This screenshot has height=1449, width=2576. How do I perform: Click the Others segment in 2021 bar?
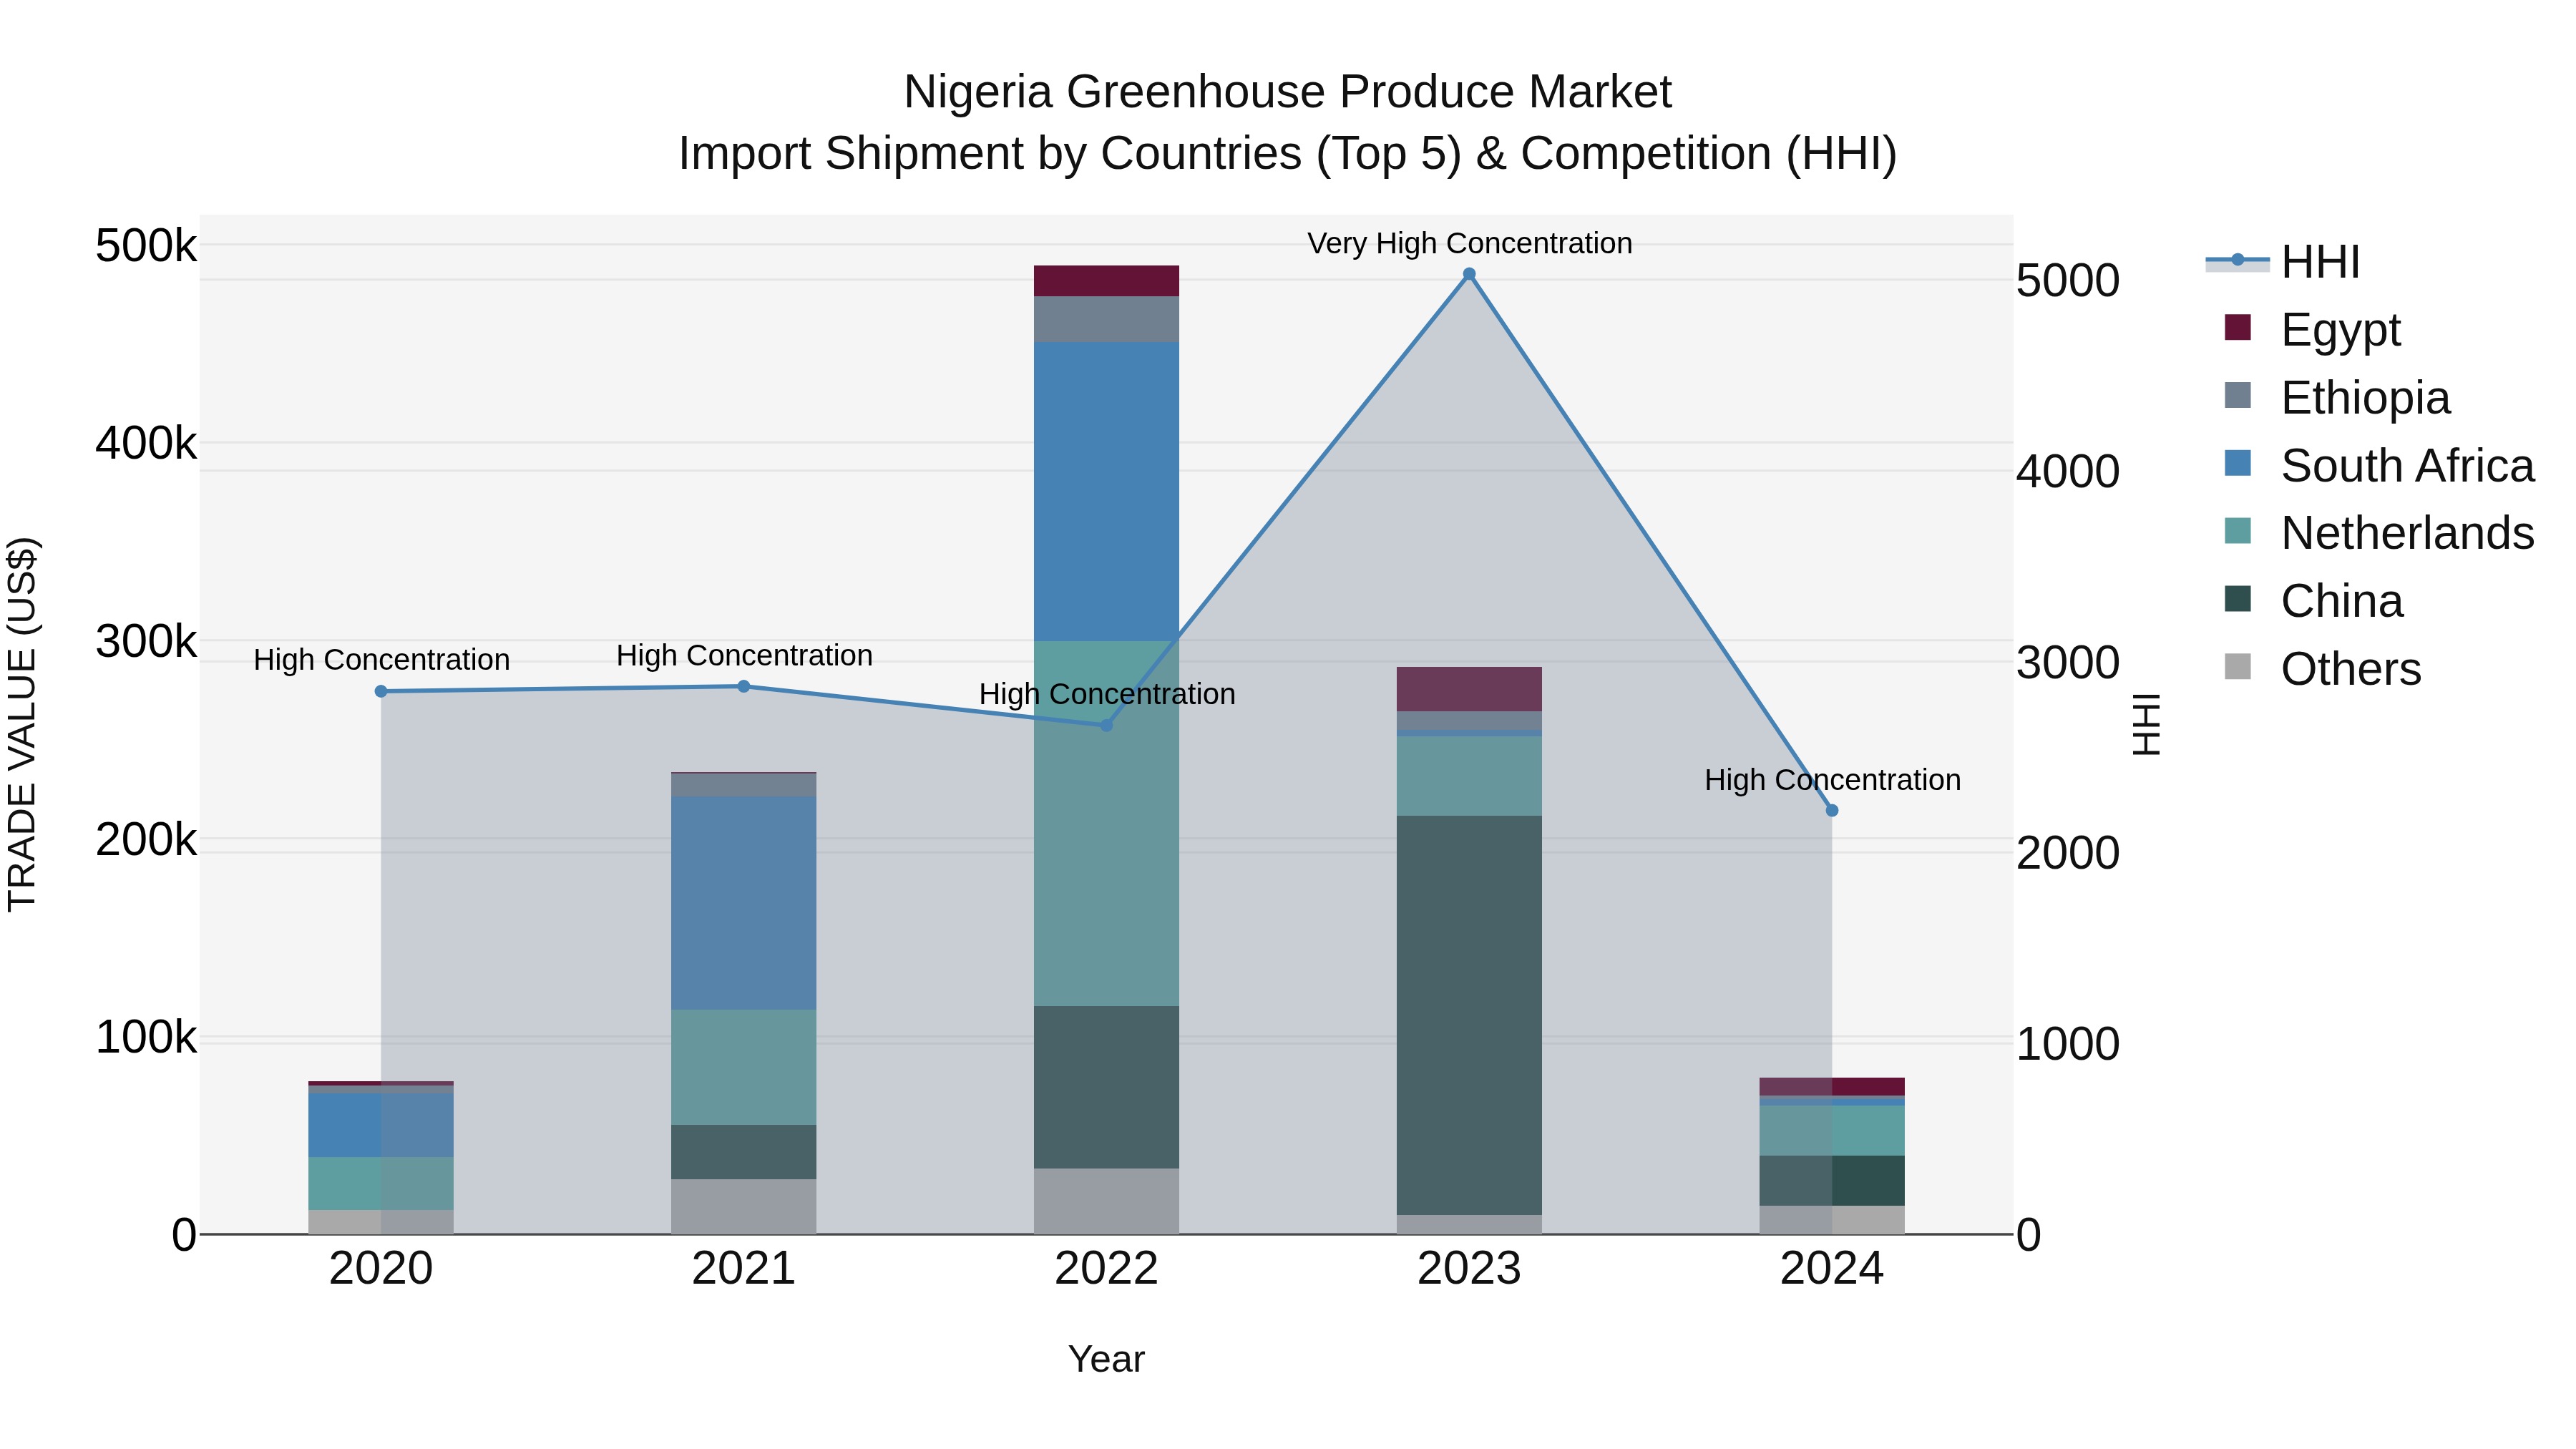(x=744, y=1206)
